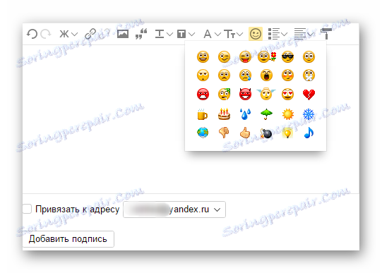
Task: Insert a hyperlink with the chain icon
Action: pos(90,34)
